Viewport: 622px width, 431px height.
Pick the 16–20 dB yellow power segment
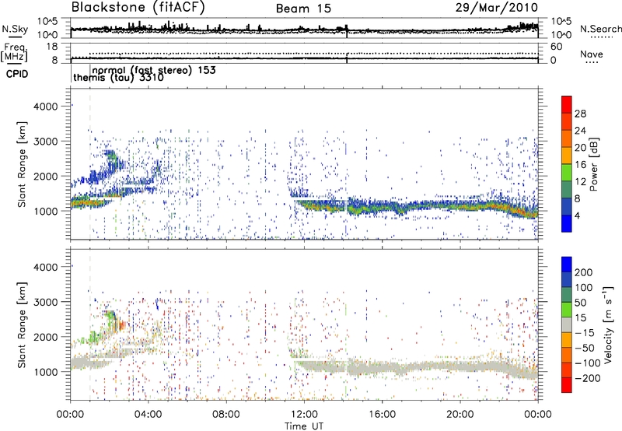[567, 156]
